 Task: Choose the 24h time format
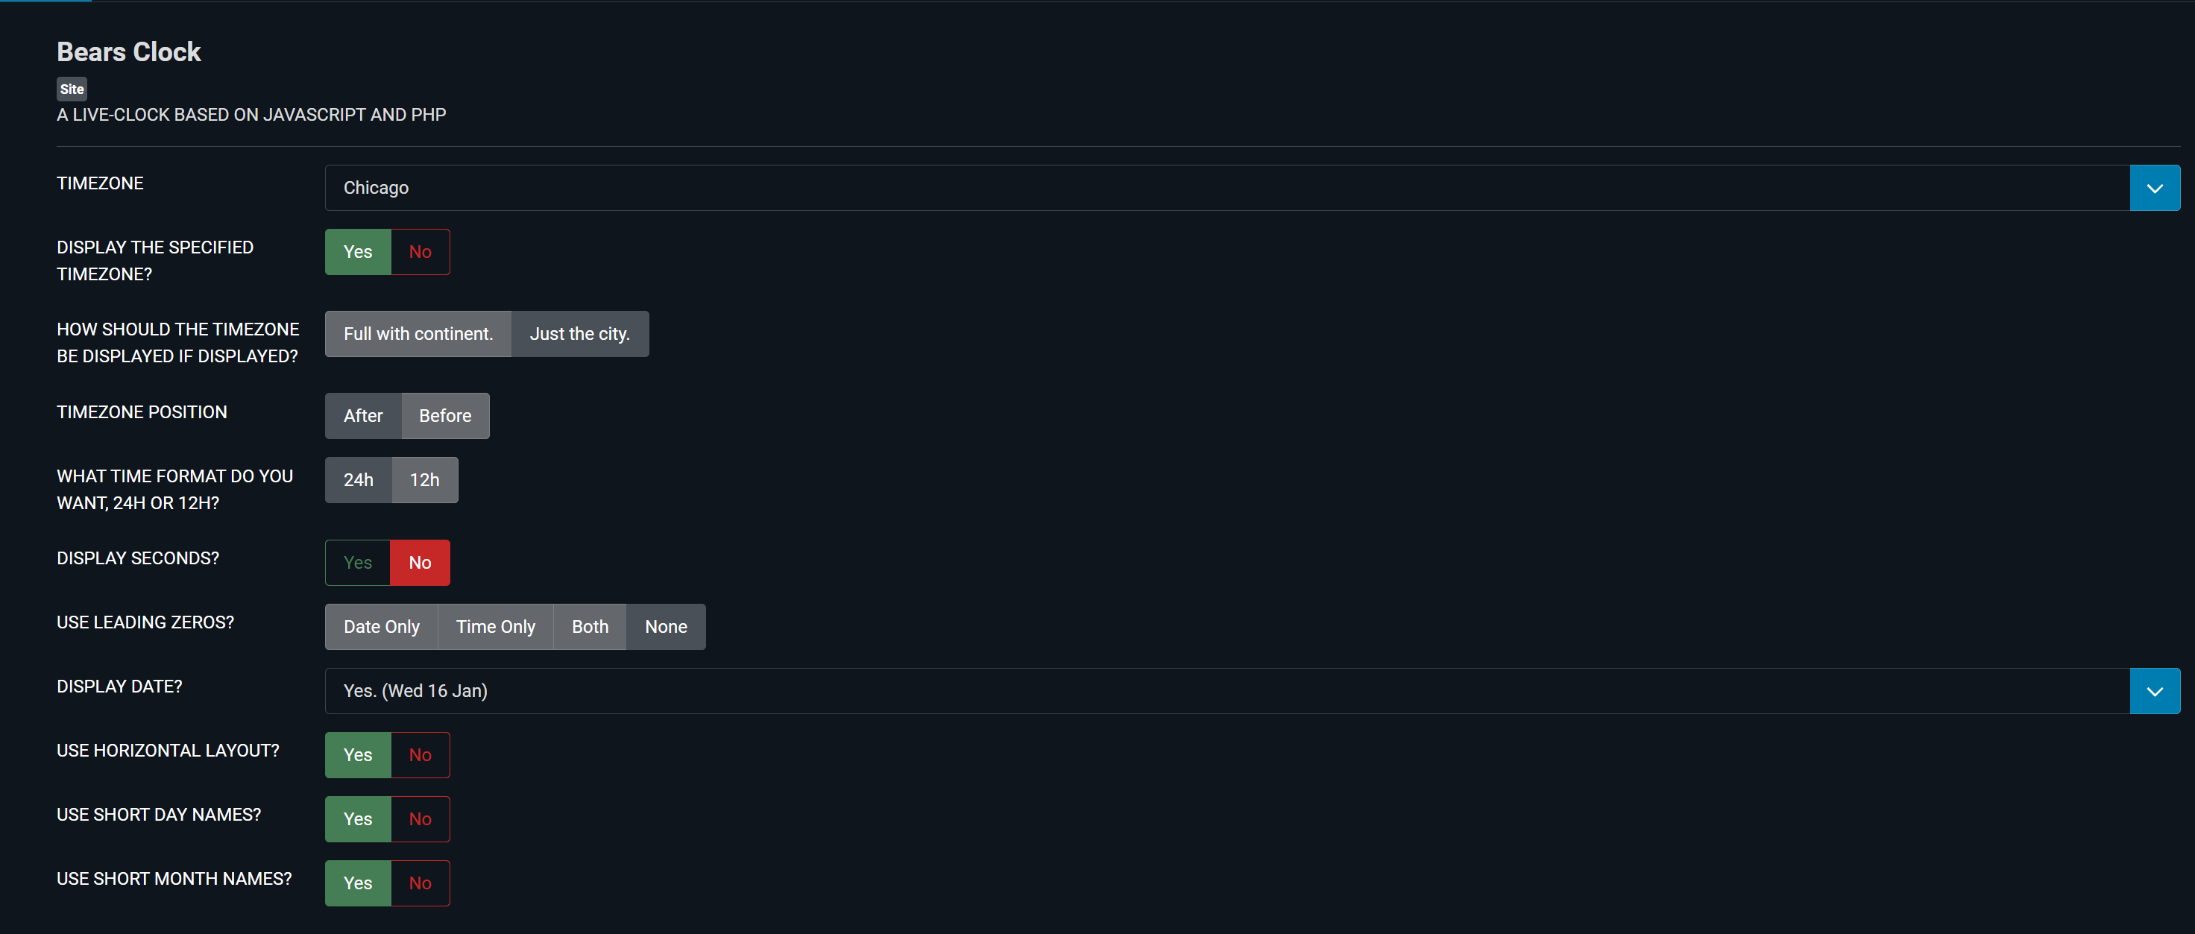click(358, 479)
